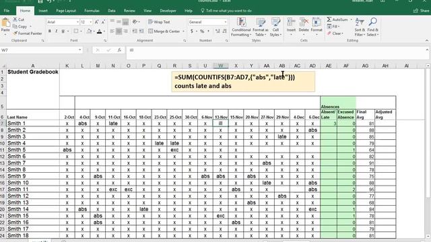Toggle Underline formatting
This screenshot has width=431, height=242.
[x=63, y=32]
